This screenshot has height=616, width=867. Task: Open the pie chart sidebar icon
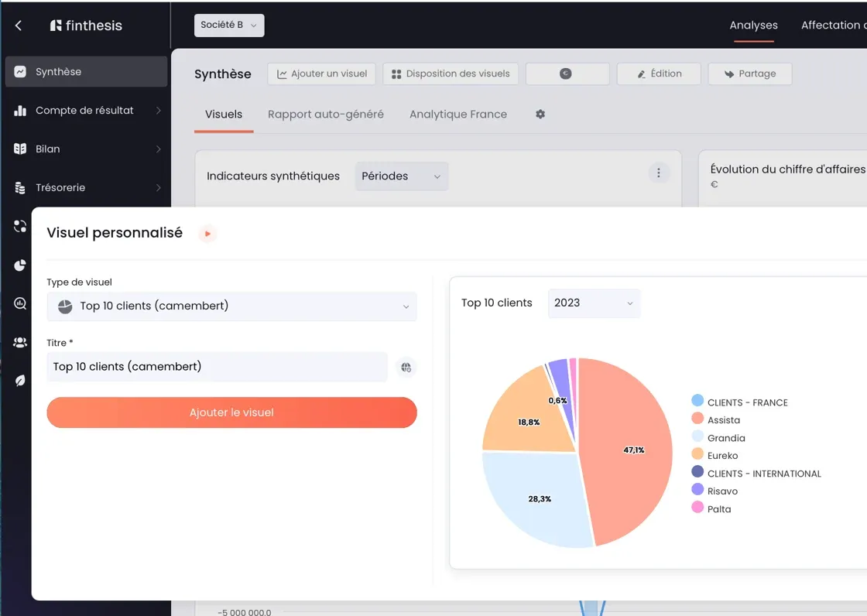pos(20,265)
